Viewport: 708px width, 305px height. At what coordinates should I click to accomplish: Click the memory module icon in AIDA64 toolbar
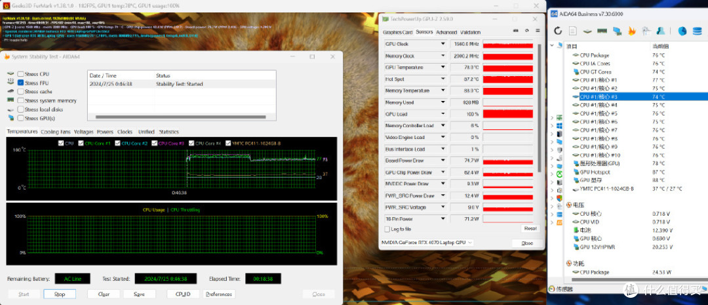click(602, 31)
